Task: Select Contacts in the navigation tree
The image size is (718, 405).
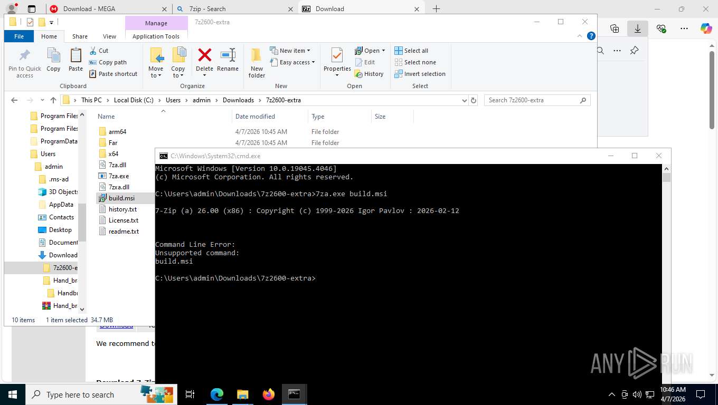Action: click(61, 217)
